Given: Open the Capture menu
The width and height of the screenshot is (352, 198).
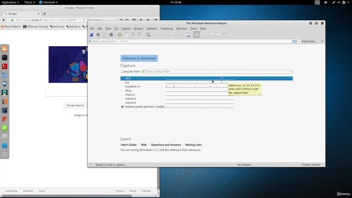Looking at the screenshot, I should [x=126, y=29].
